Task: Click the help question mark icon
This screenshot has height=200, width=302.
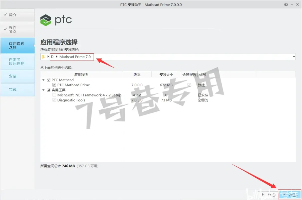Action: pyautogui.click(x=286, y=5)
